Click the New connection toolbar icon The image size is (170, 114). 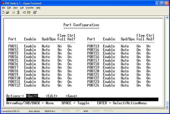(3, 12)
